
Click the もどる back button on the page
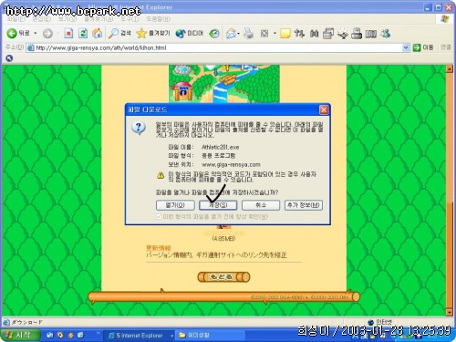tap(223, 277)
